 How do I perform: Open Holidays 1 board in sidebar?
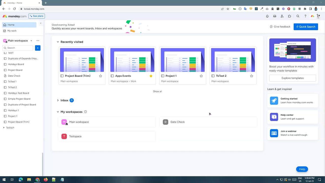pyautogui.click(x=13, y=110)
